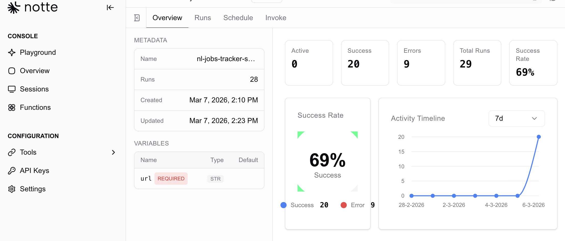Open the Invoke tab

tap(276, 18)
